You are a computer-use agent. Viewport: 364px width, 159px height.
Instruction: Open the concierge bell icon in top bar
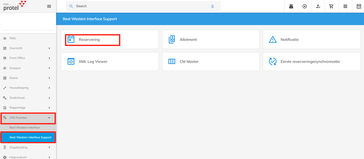point(291,6)
